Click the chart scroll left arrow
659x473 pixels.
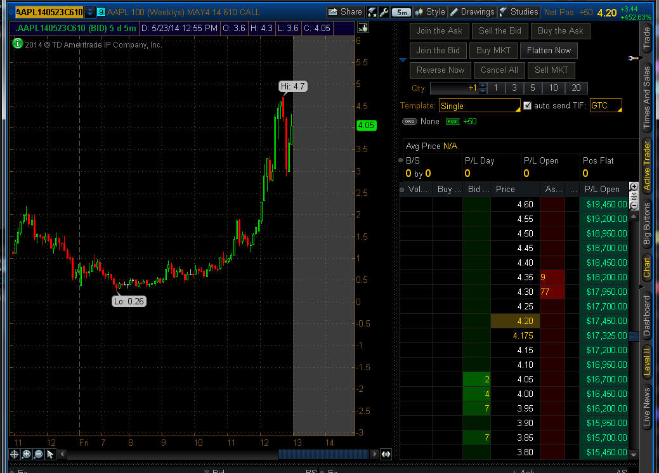click(62, 454)
